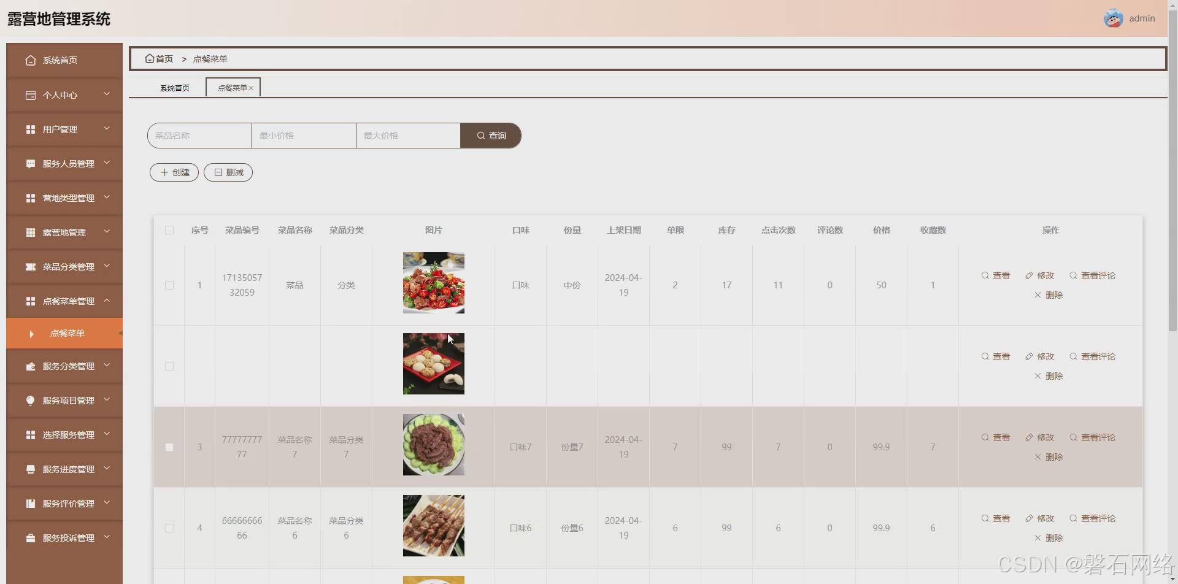Toggle the select-all checkbox in table header
The height and width of the screenshot is (584, 1178).
(x=169, y=230)
